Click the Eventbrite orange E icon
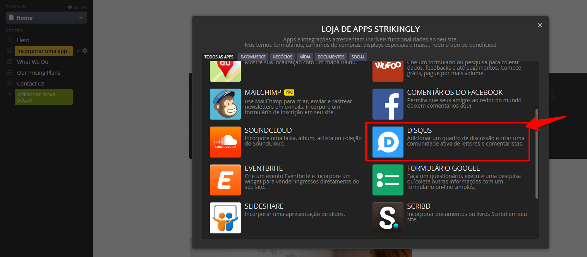The height and width of the screenshot is (257, 587). point(225,180)
